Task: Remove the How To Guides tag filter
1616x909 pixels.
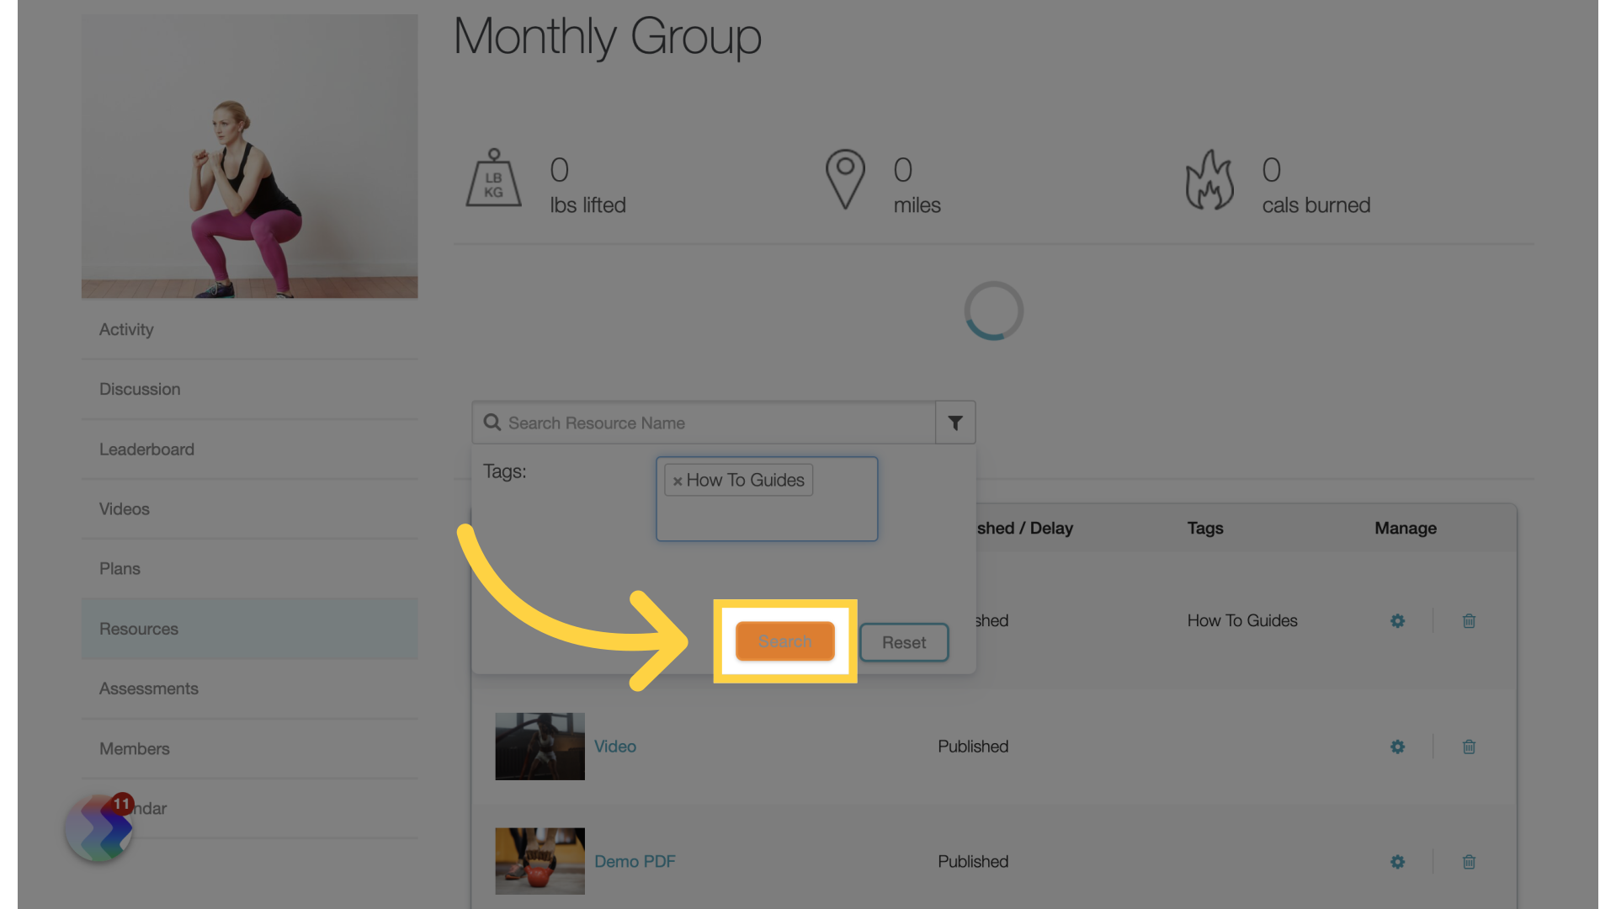Action: coord(677,480)
